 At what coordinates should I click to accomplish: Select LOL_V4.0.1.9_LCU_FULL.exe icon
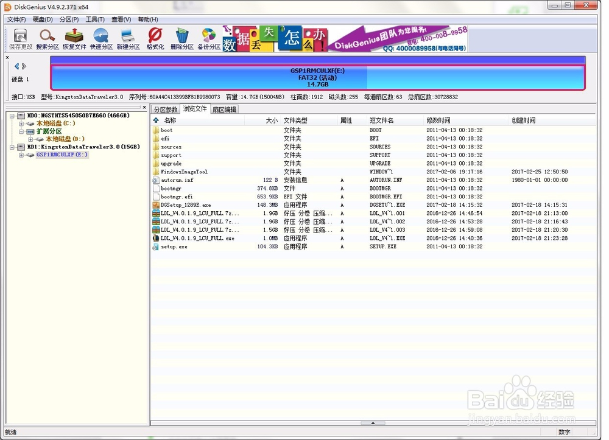(156, 238)
